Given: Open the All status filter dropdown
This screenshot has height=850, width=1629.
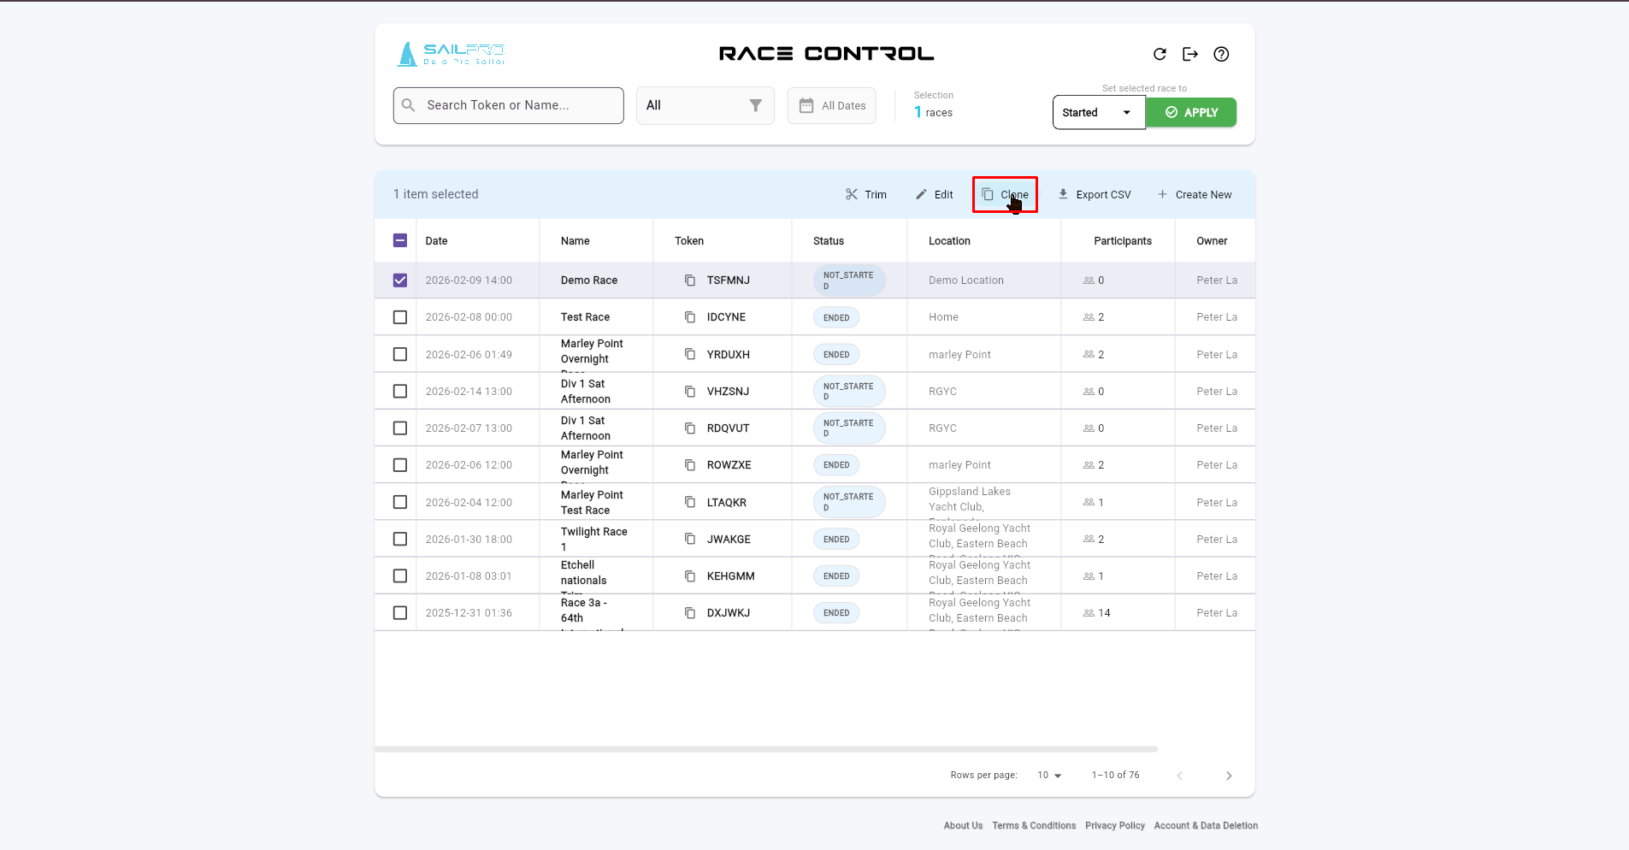Looking at the screenshot, I should click(x=705, y=105).
